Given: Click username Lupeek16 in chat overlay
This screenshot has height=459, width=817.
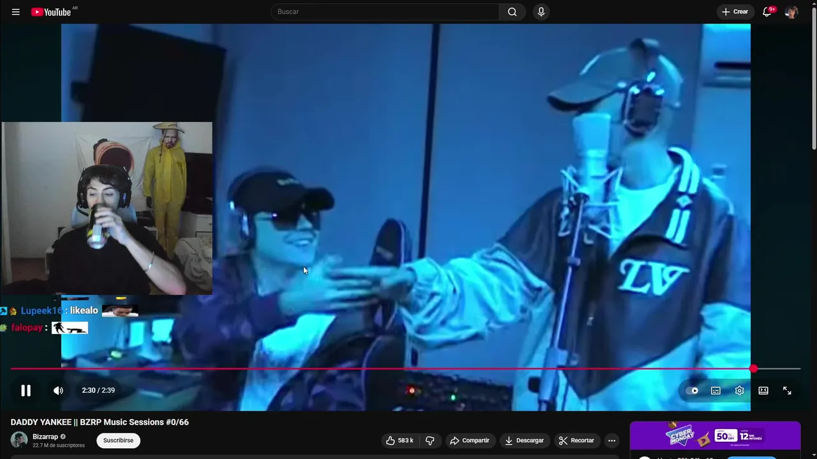Looking at the screenshot, I should coord(41,310).
